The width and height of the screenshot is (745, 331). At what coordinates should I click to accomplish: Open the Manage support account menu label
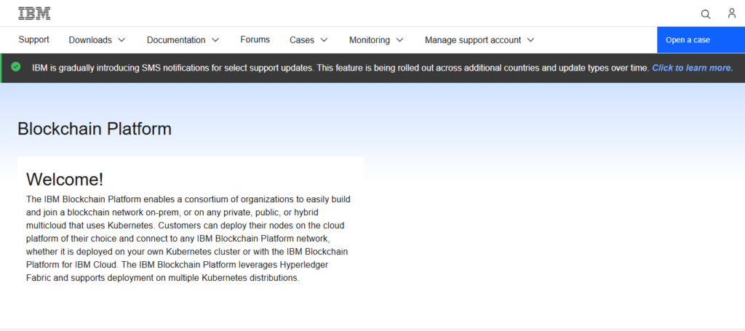click(473, 40)
